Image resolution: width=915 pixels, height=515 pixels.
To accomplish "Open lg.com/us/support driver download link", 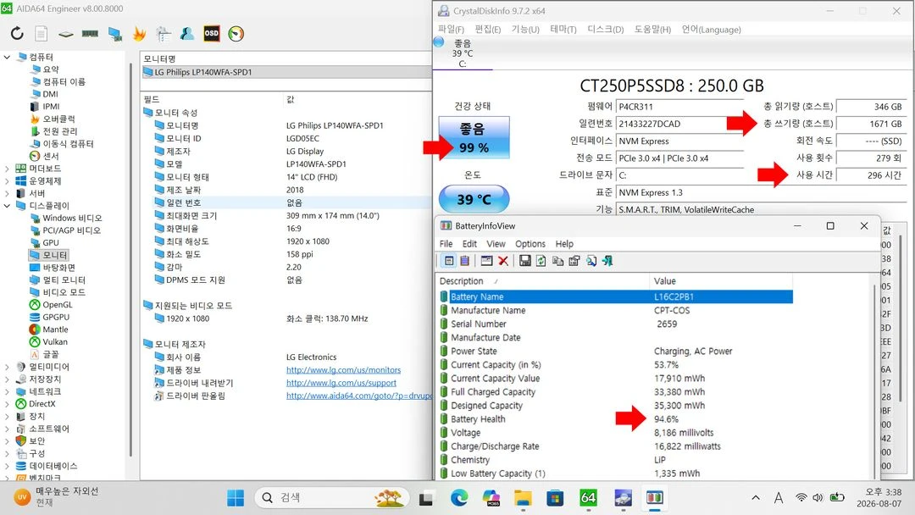I will 341,383.
